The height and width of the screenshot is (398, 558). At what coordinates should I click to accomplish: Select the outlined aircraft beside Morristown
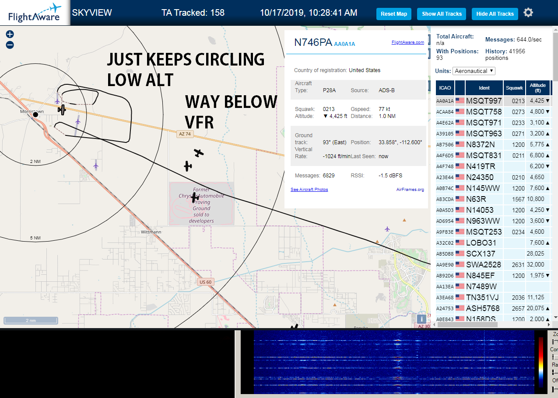62,109
